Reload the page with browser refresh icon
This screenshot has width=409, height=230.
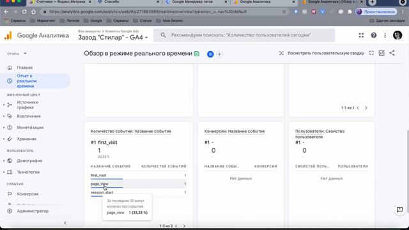24,11
